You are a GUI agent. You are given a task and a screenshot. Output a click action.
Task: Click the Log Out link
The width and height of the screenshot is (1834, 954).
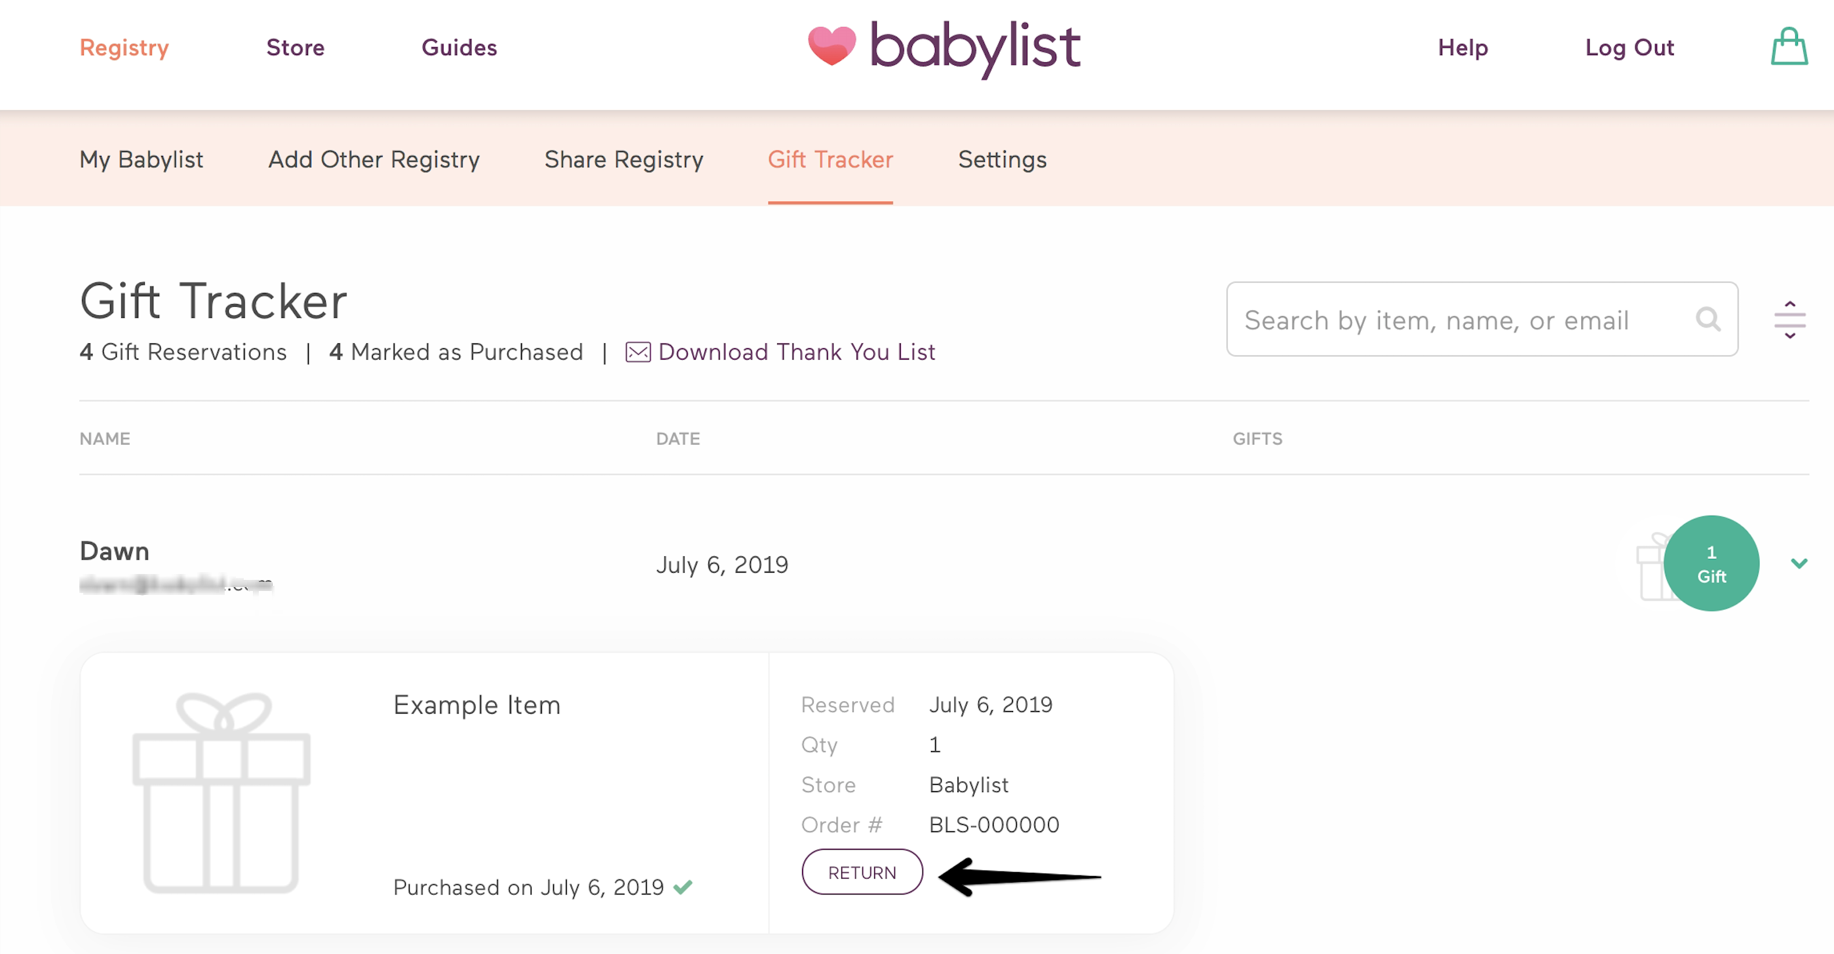point(1629,48)
